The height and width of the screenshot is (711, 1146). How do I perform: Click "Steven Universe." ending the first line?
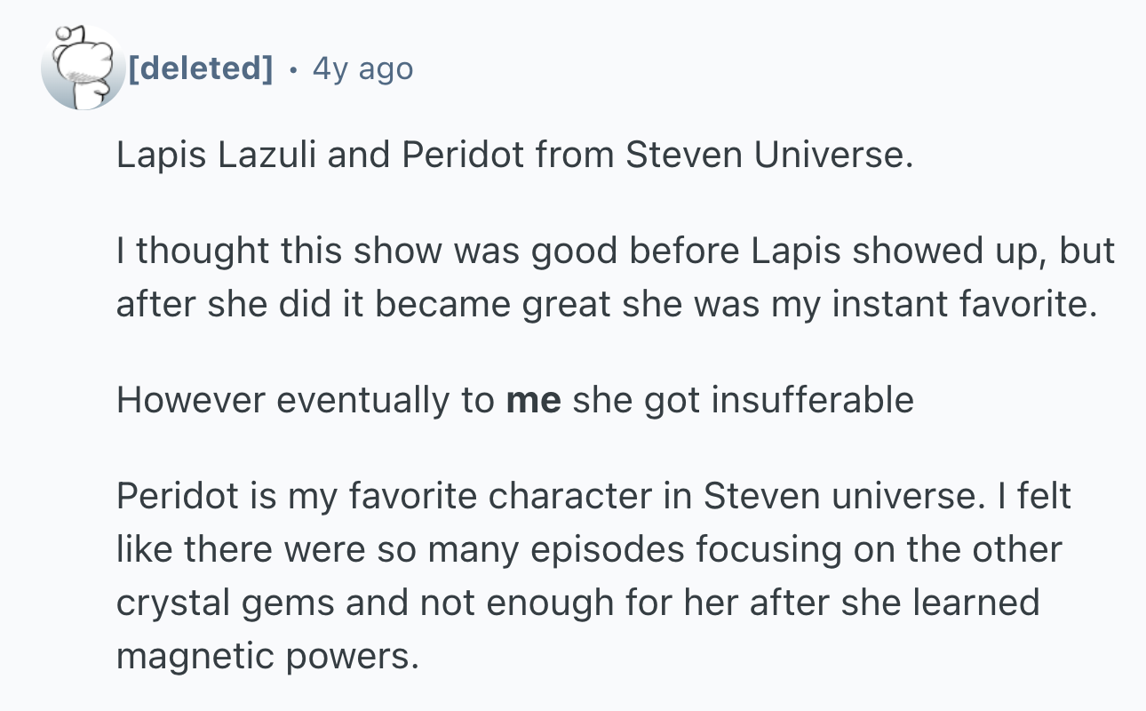(769, 156)
